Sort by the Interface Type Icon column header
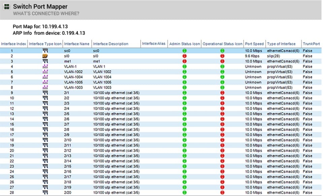Screen dimensions: 323x196 [x=45, y=44]
